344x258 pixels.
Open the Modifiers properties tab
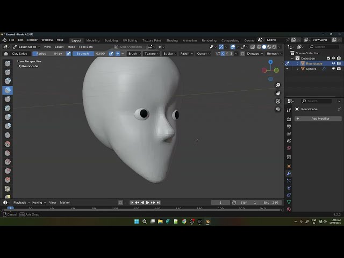[289, 173]
